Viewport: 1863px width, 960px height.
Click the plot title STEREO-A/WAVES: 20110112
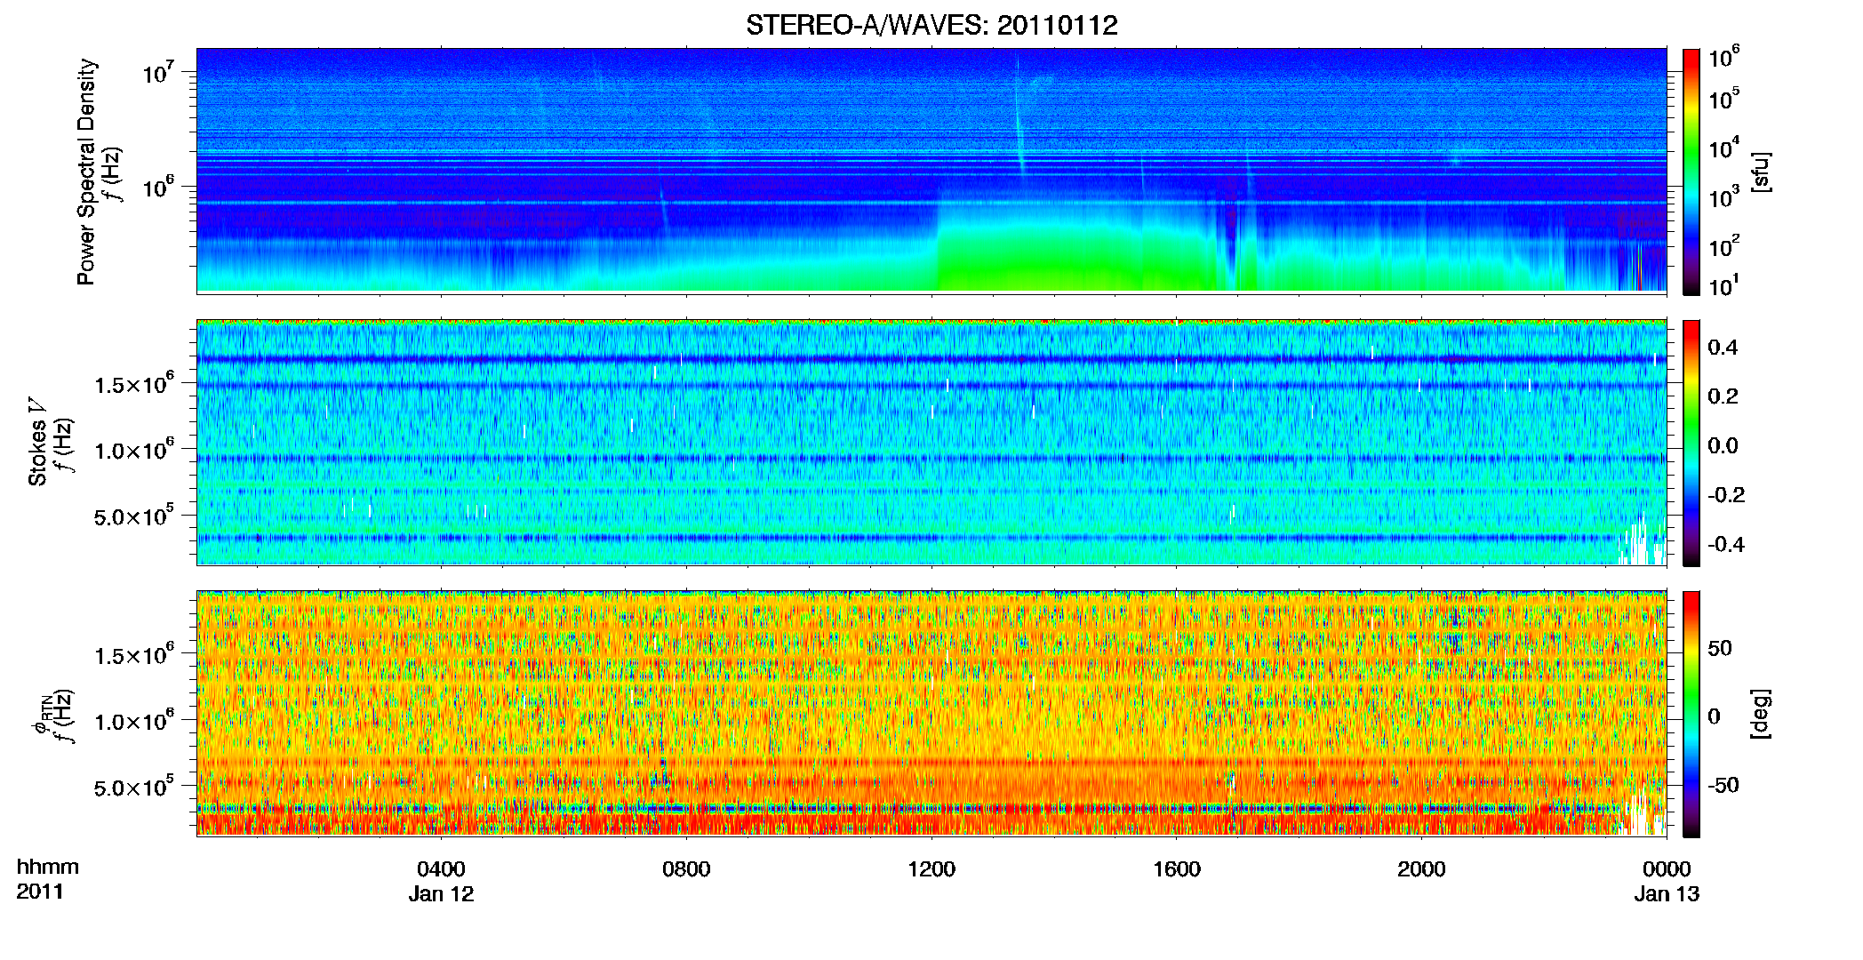931,25
